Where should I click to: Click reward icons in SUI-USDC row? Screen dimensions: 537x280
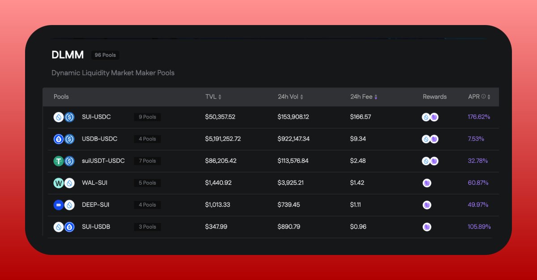coord(430,117)
